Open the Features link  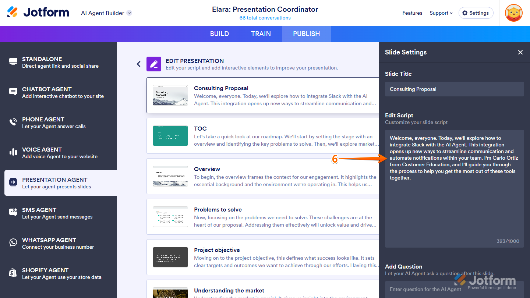[412, 13]
